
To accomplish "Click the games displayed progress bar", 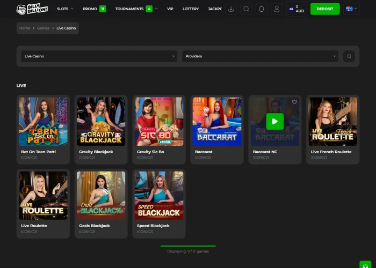I will coord(188,246).
